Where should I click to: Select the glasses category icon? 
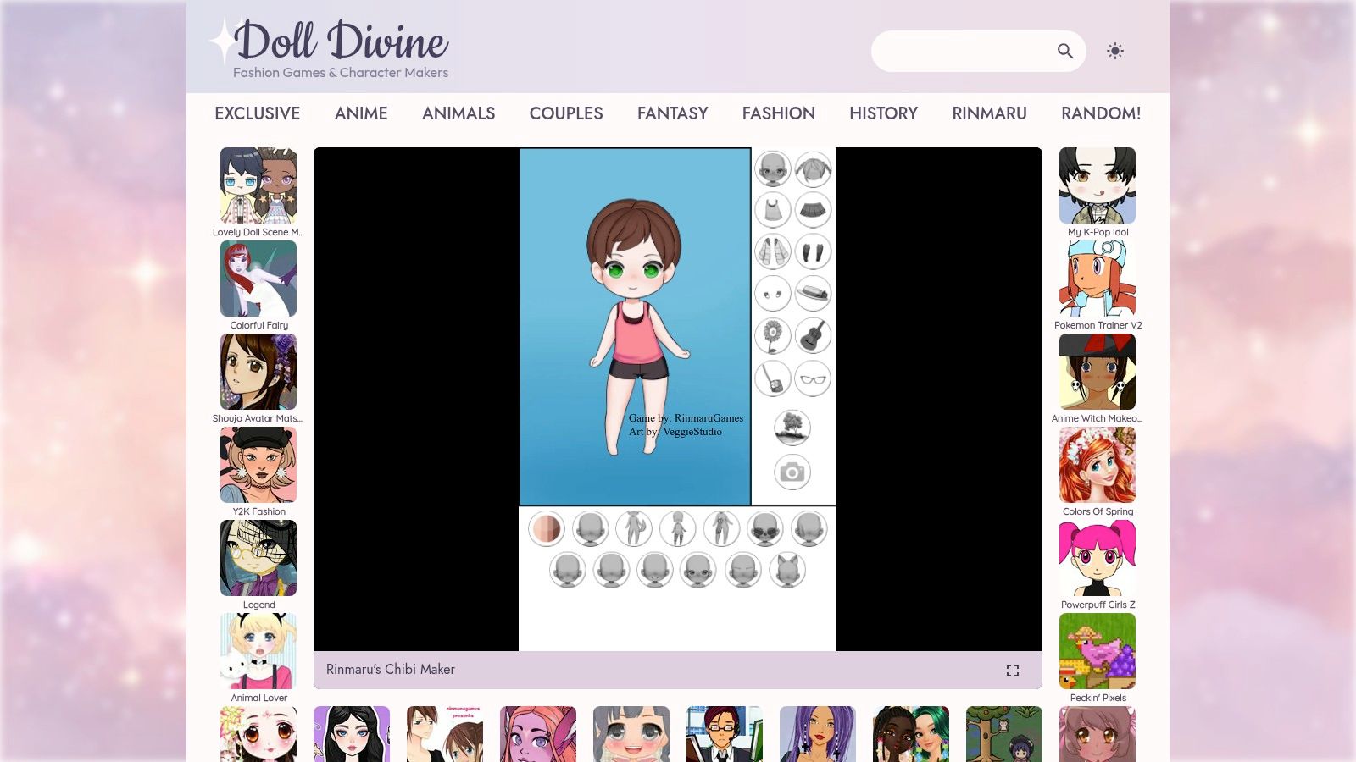[x=813, y=378]
